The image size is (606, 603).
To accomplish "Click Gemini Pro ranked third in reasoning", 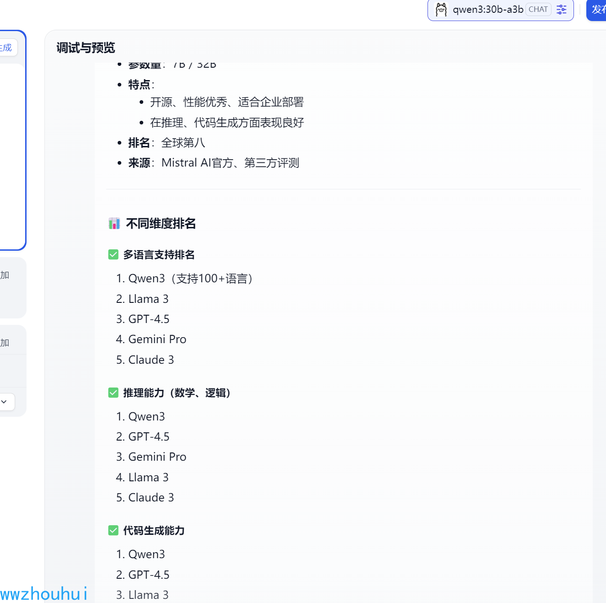I will (157, 457).
